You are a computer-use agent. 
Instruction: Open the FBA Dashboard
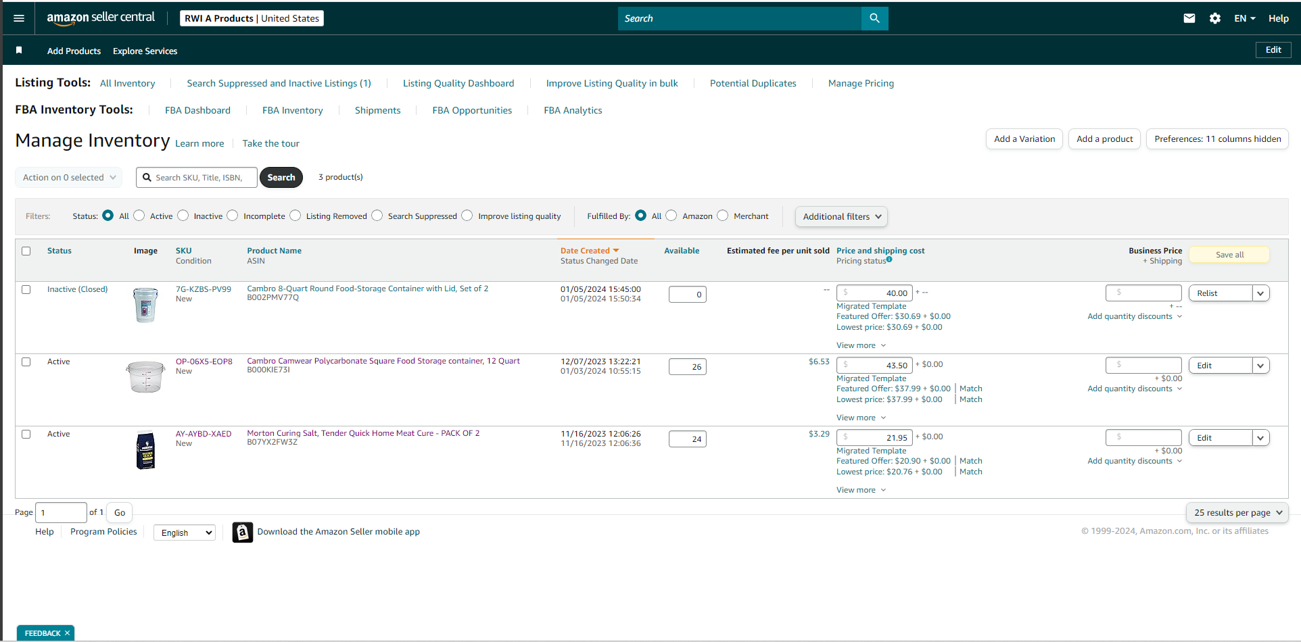pyautogui.click(x=197, y=110)
